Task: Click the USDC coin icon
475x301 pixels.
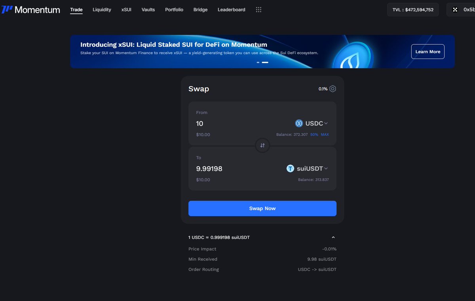Action: click(x=299, y=123)
